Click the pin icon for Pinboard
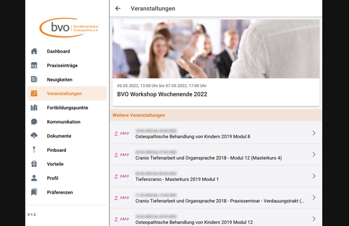The width and height of the screenshot is (349, 226). [34, 150]
